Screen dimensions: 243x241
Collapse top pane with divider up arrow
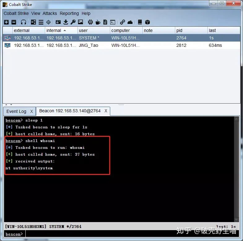coord(6,105)
